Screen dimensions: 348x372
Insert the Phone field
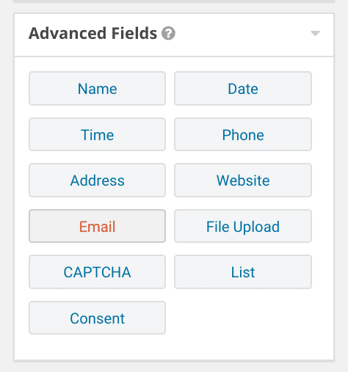(243, 134)
